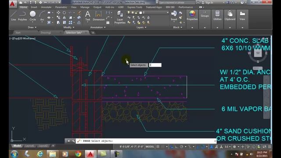
Task: Toggle the MODEL space button in status bar
Action: click(x=150, y=147)
